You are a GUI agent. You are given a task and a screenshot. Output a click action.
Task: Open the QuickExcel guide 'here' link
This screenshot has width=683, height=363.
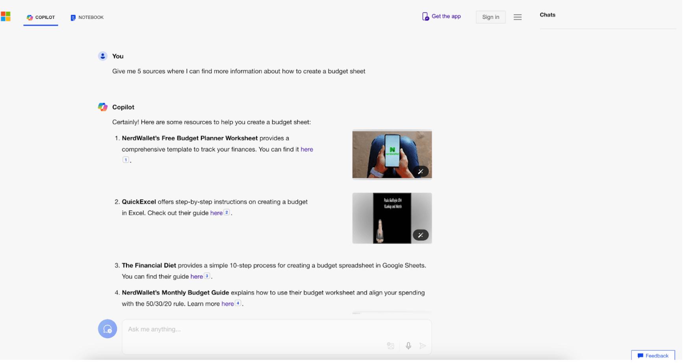pos(216,213)
